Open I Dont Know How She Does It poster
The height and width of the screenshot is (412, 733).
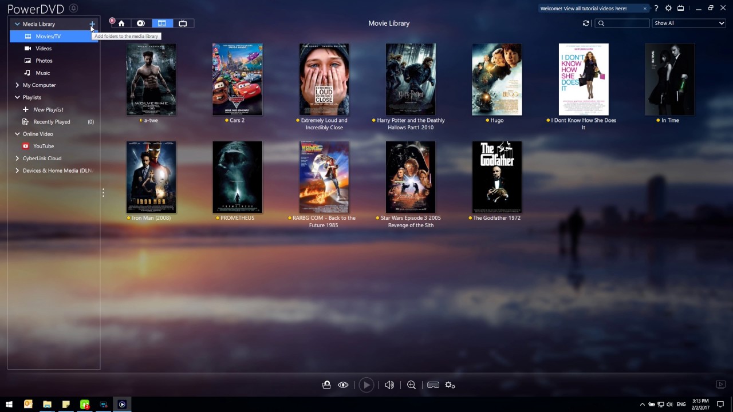(584, 80)
